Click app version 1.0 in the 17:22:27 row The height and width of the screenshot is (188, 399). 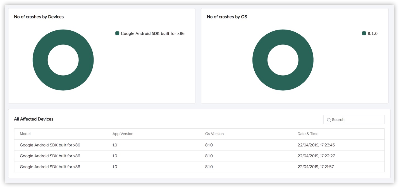[x=115, y=156]
